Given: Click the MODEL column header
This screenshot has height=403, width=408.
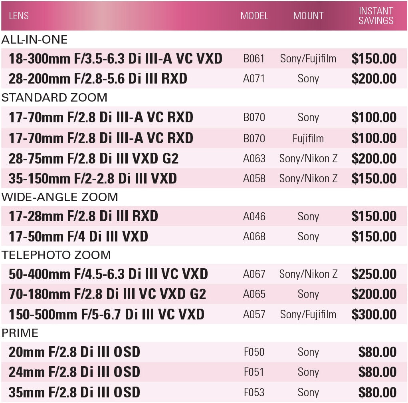Looking at the screenshot, I should [254, 16].
